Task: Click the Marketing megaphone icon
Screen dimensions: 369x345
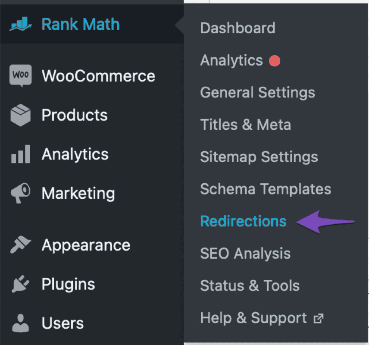Action: point(21,193)
